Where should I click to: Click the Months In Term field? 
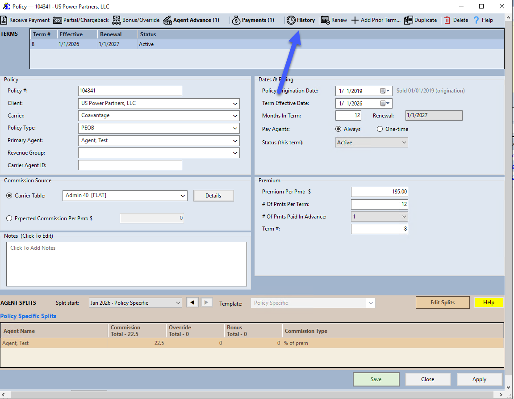(x=348, y=115)
